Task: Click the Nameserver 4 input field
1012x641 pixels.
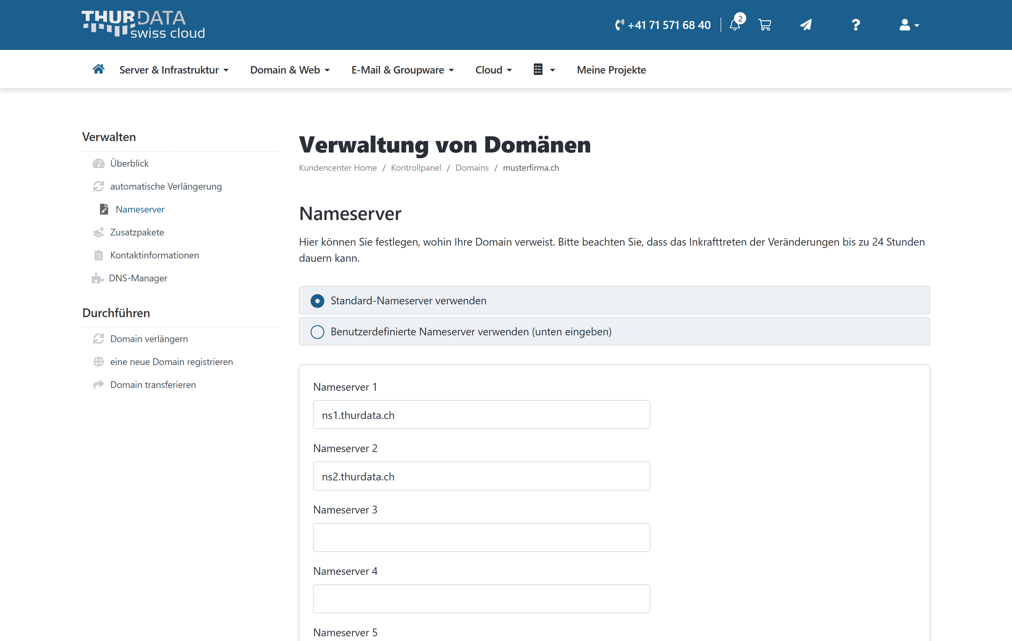Action: click(x=482, y=599)
